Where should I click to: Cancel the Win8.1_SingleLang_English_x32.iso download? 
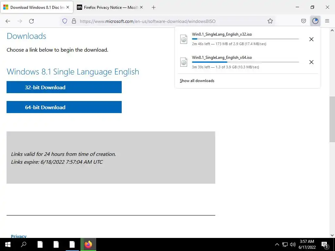coord(311,39)
